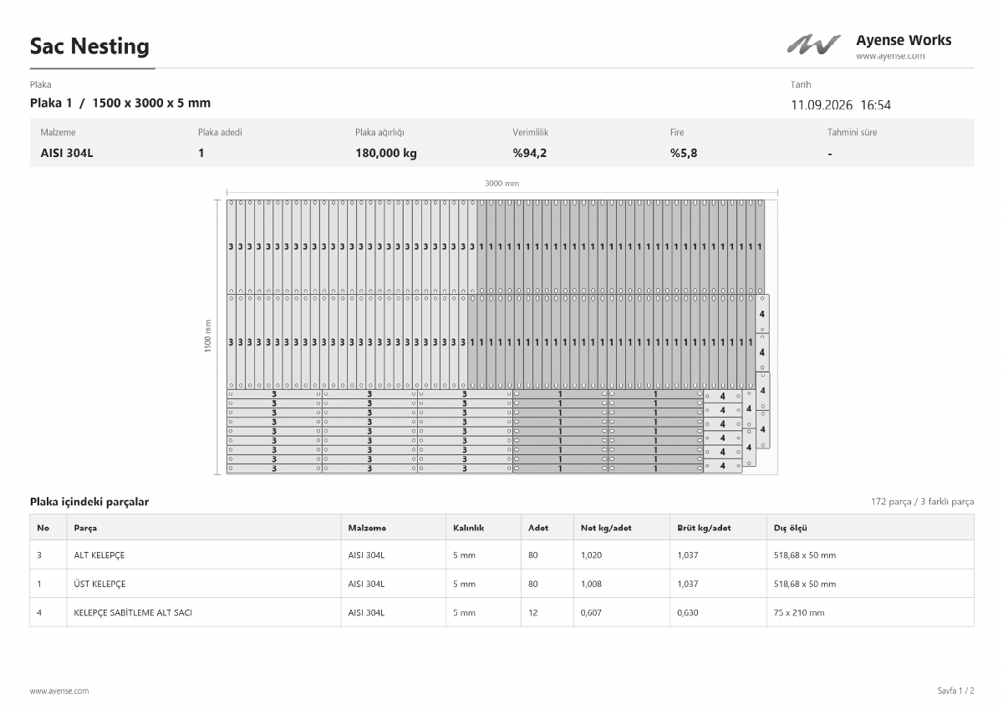
Task: Click net weight '0,607' in the table
Action: 591,612
